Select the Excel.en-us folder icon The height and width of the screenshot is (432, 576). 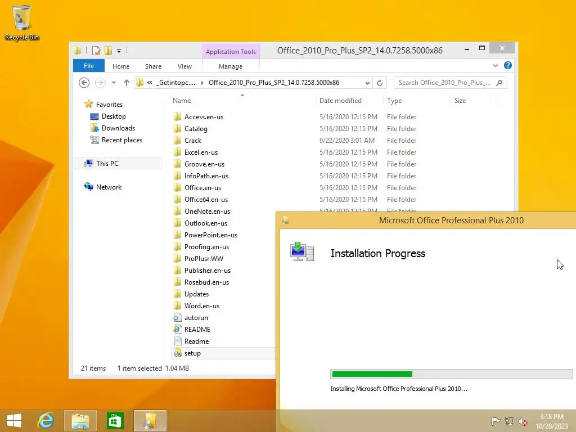[177, 152]
